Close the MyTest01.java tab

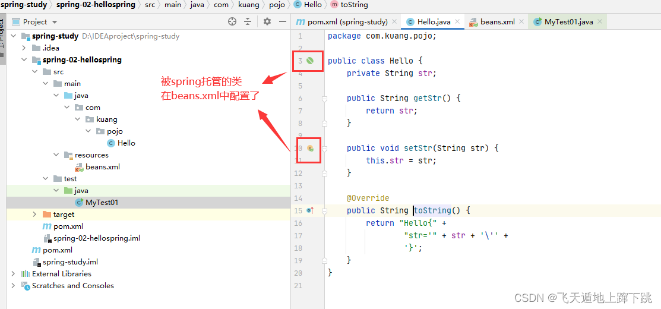coord(599,21)
